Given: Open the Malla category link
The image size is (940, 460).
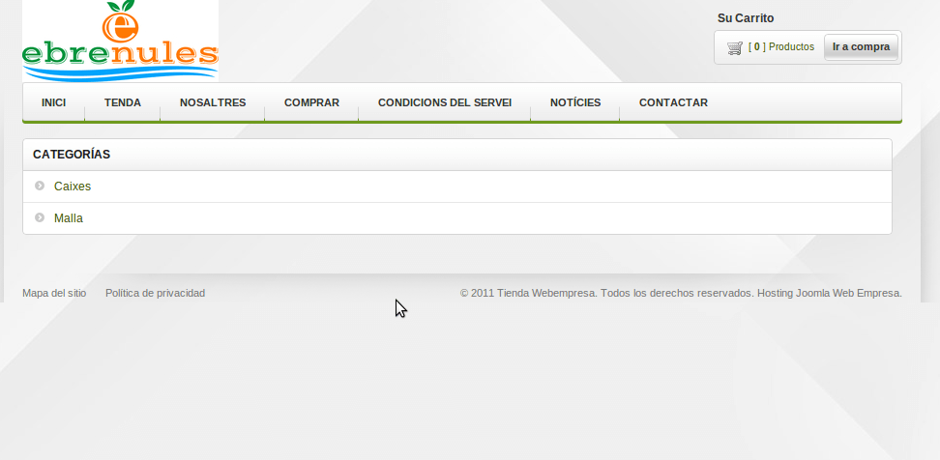Looking at the screenshot, I should point(69,218).
